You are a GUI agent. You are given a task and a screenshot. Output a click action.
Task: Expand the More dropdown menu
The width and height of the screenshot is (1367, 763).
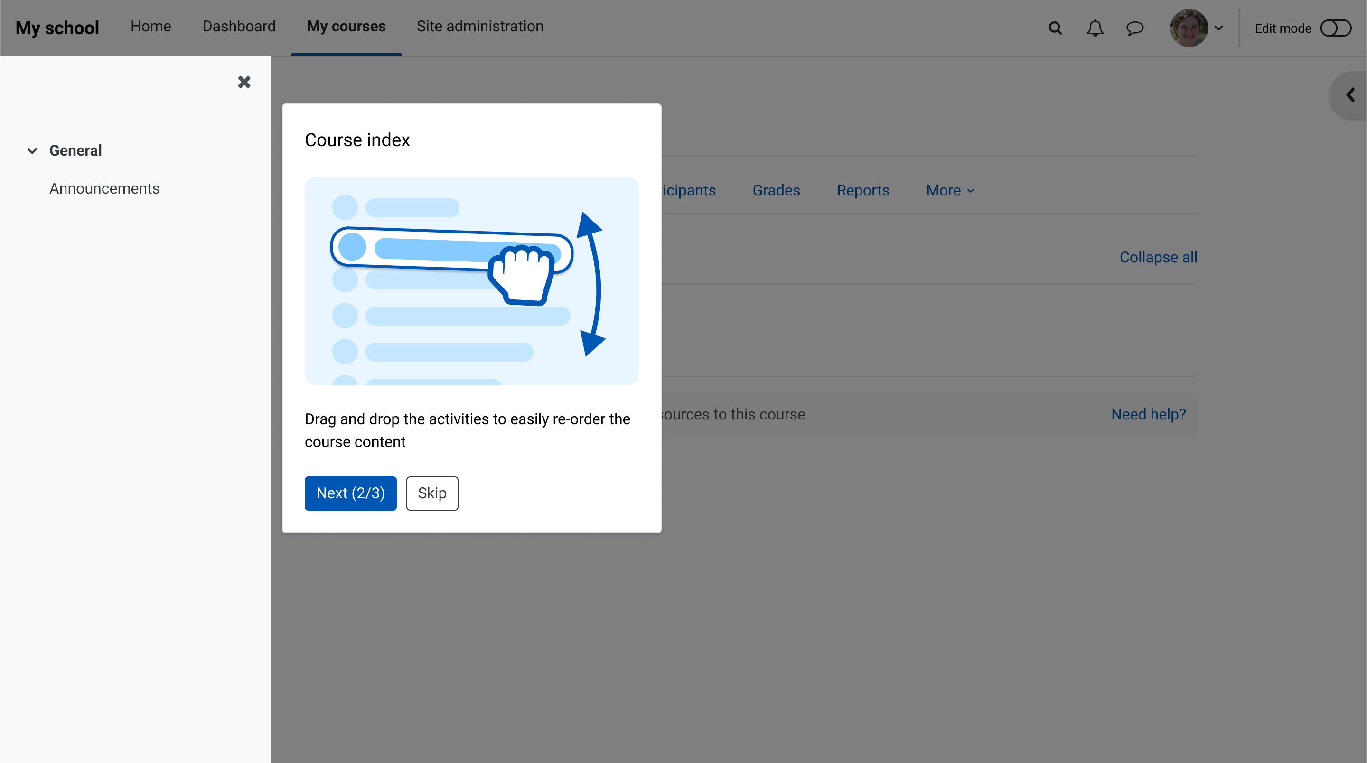click(950, 190)
